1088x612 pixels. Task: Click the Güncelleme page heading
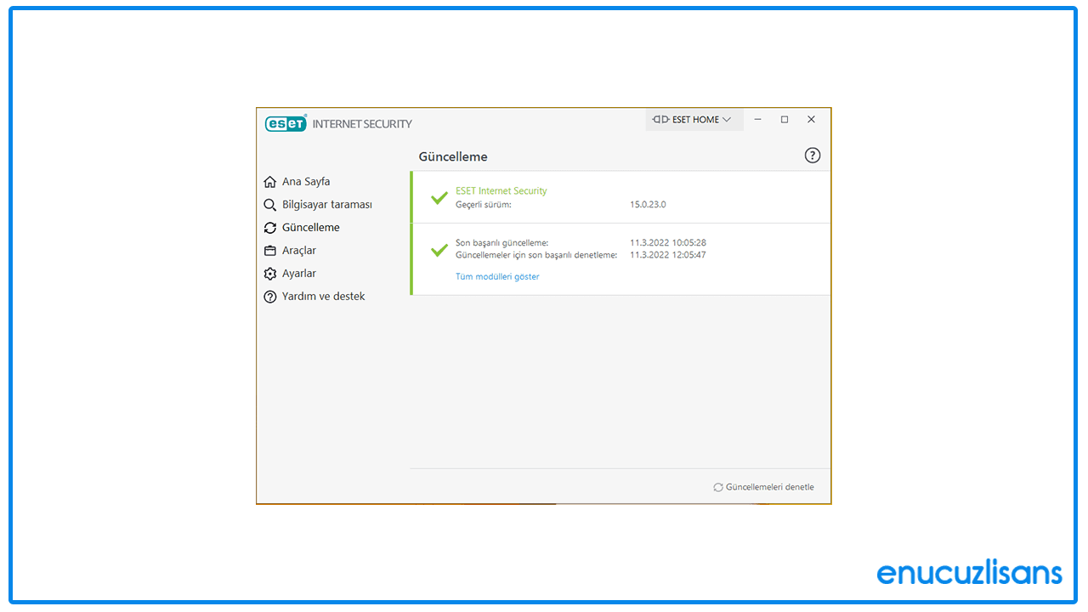[452, 156]
